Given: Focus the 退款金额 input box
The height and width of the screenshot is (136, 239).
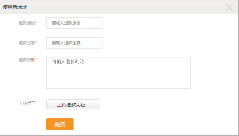Looking at the screenshot, I should 74,43.
